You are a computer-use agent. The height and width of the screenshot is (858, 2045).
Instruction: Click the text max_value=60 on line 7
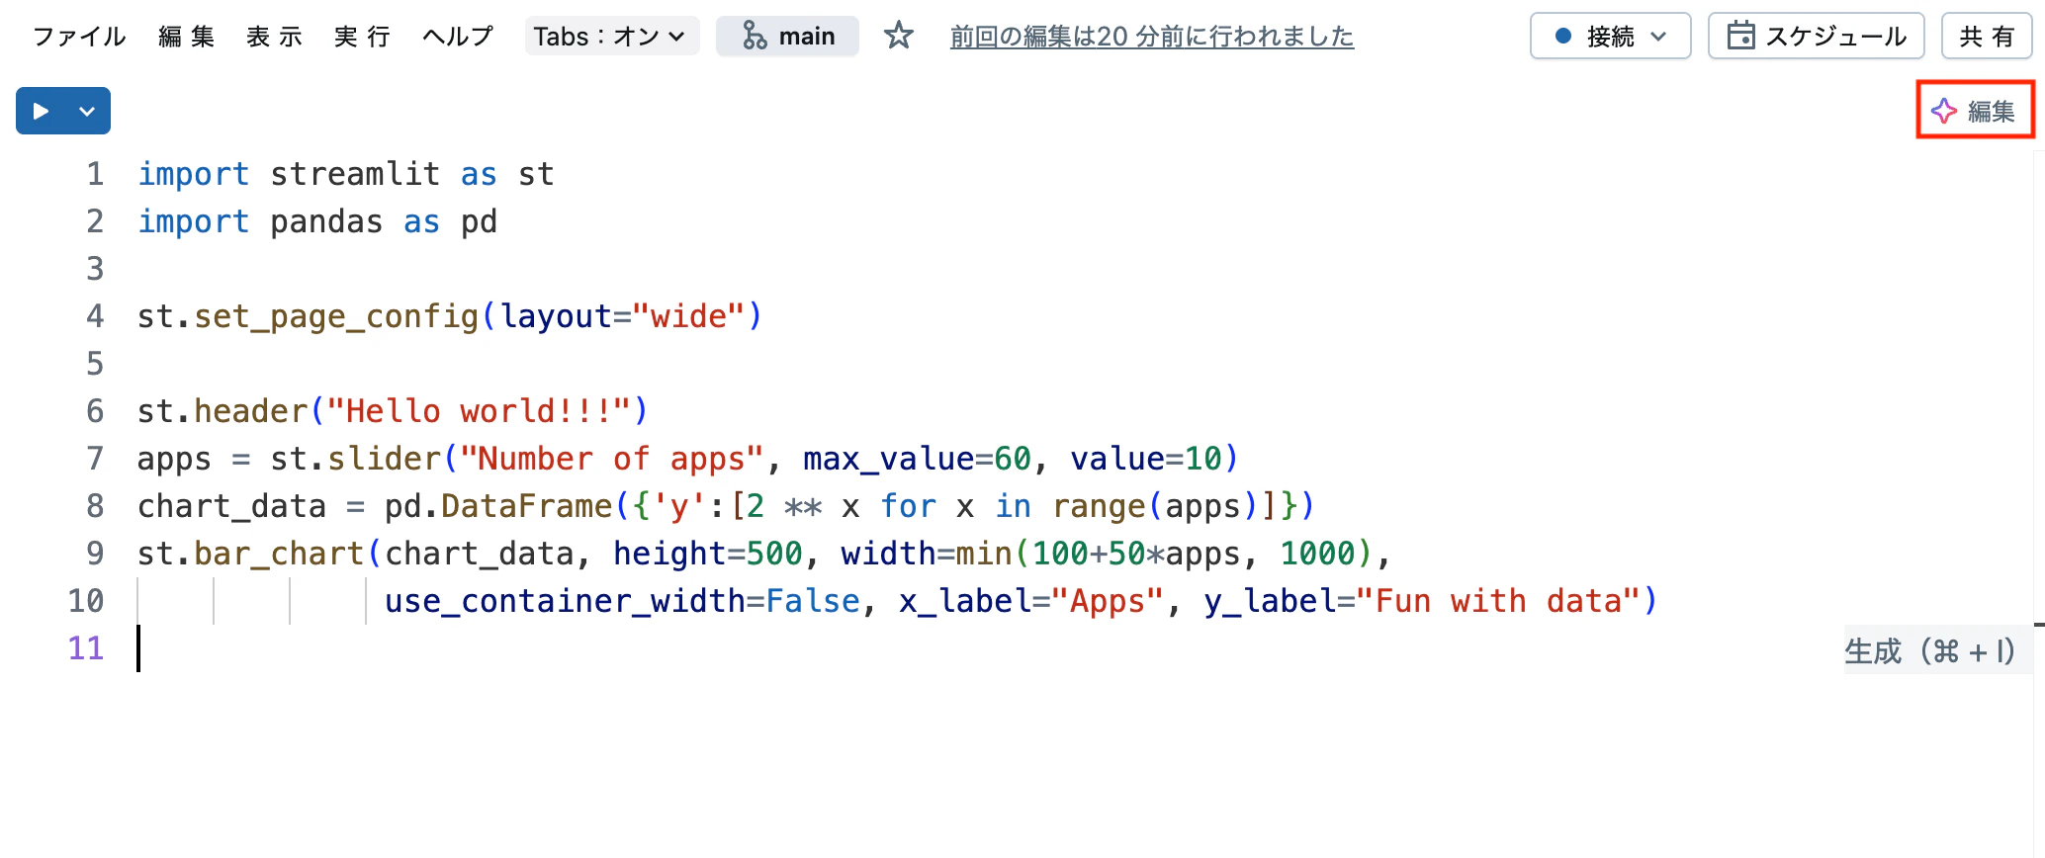pyautogui.click(x=917, y=459)
